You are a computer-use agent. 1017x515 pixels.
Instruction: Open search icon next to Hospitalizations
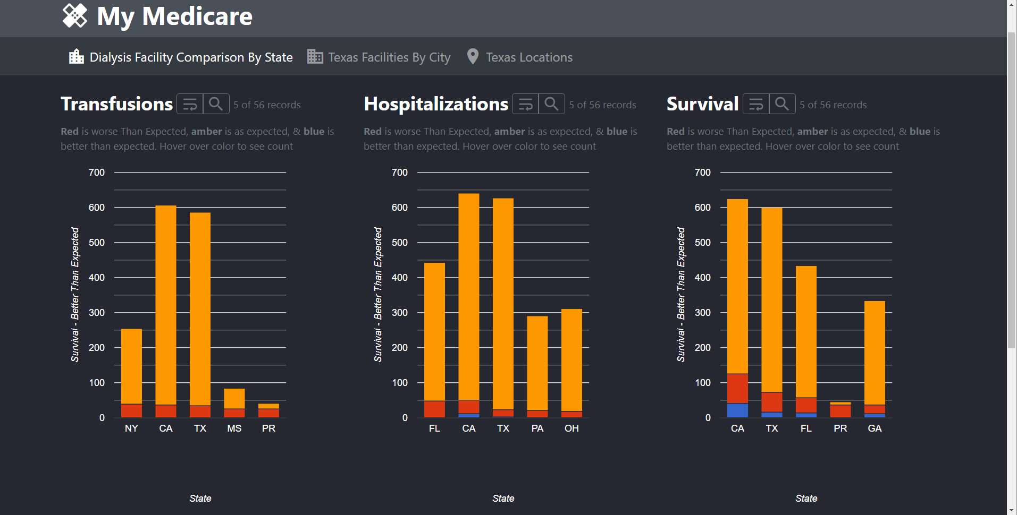(551, 104)
